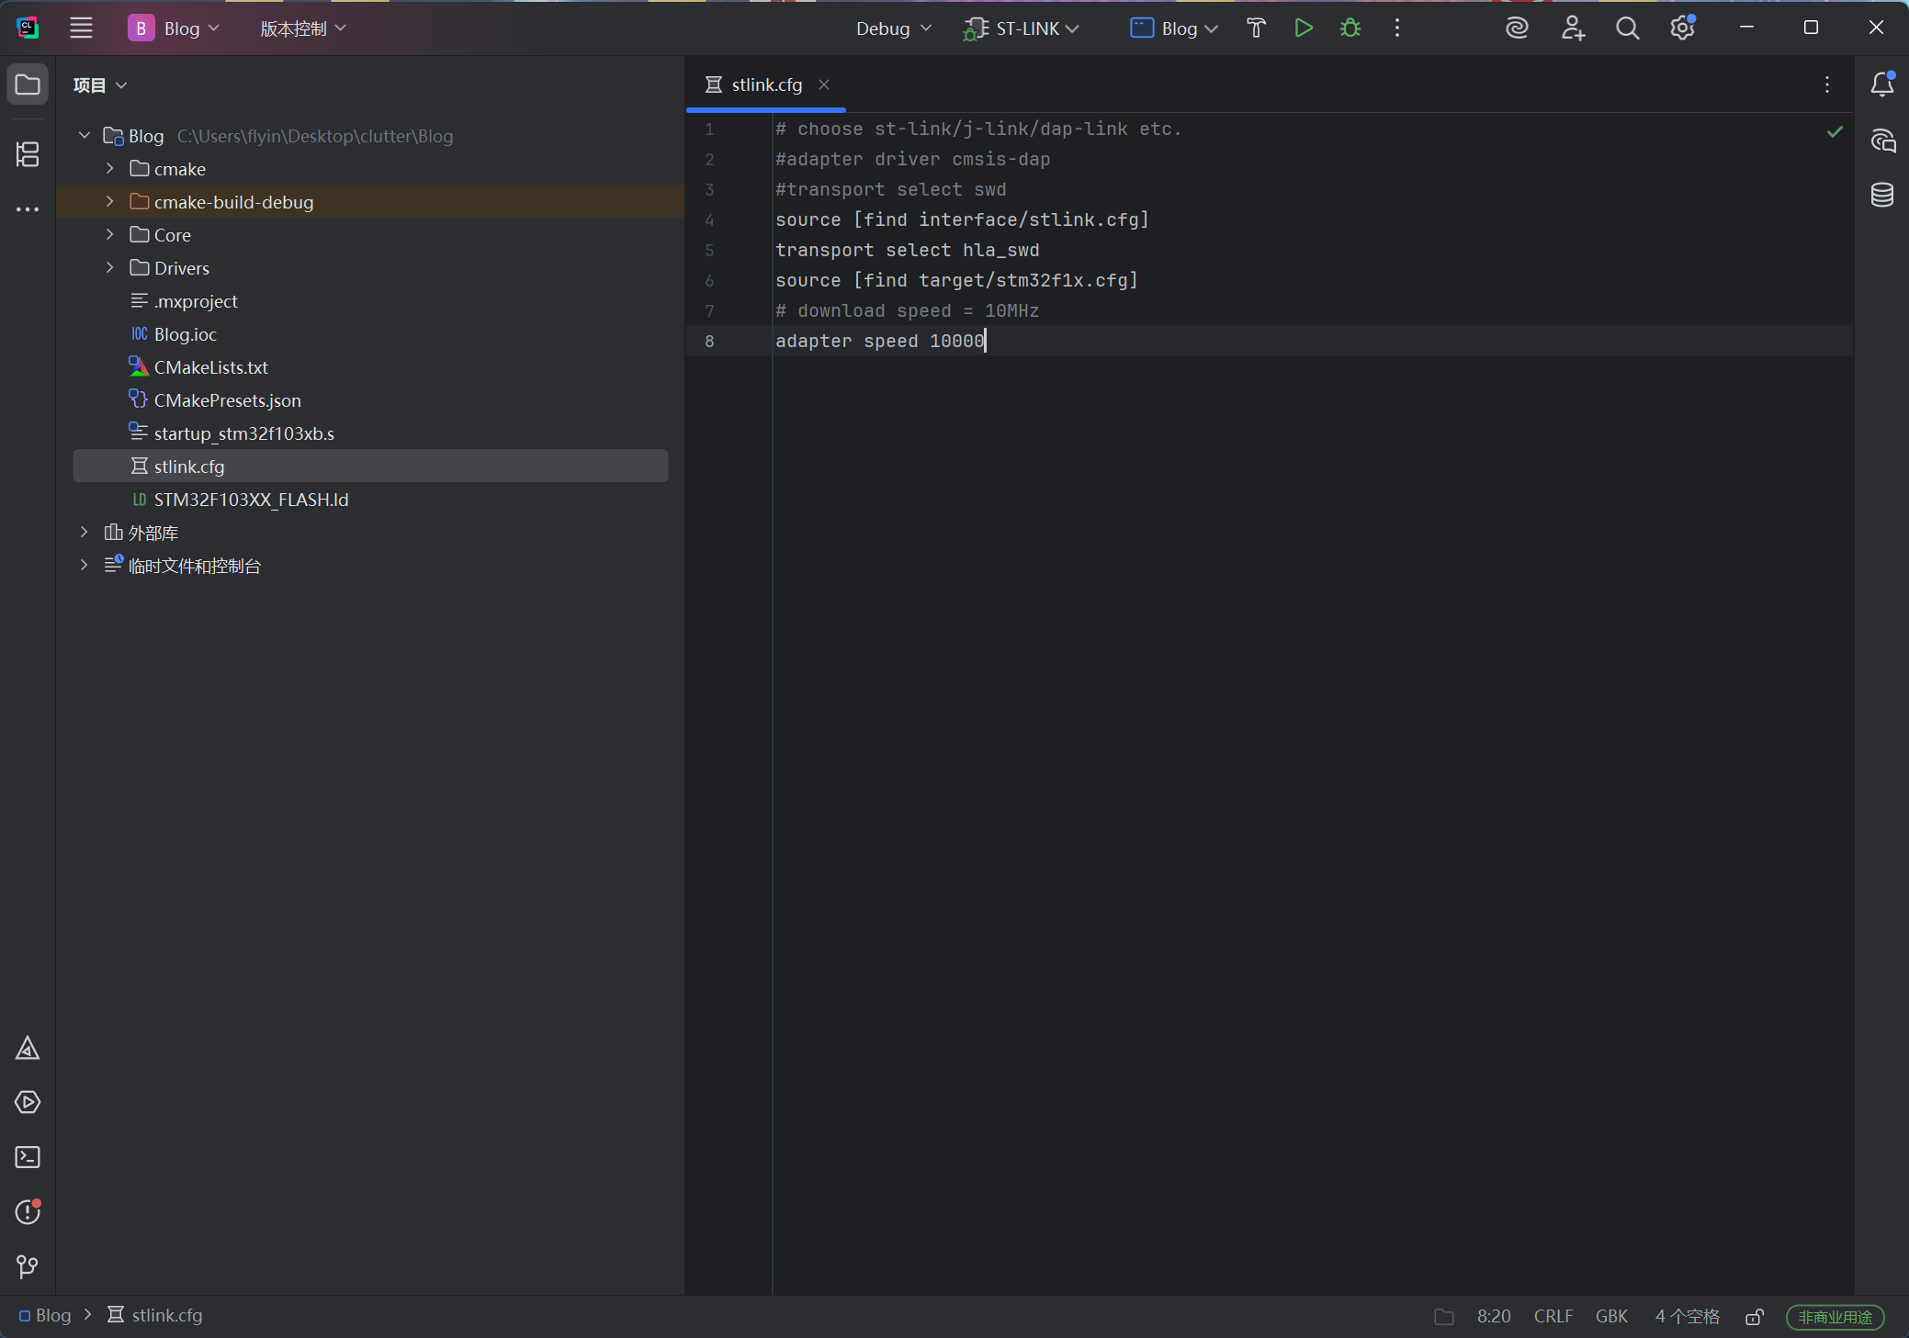
Task: Open Search Everywhere magnifier
Action: pos(1627,28)
